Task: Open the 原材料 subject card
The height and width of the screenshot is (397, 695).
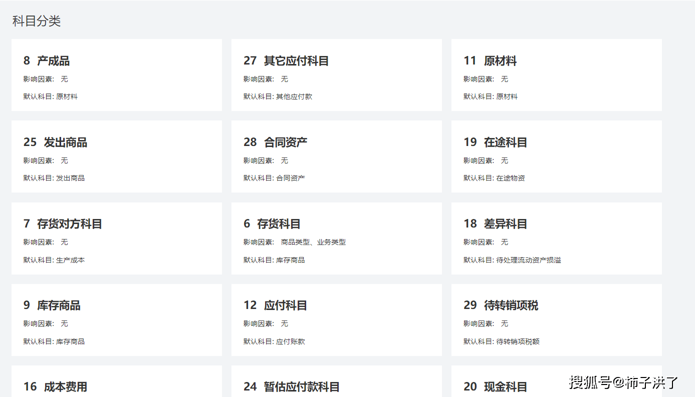Action: click(x=556, y=75)
